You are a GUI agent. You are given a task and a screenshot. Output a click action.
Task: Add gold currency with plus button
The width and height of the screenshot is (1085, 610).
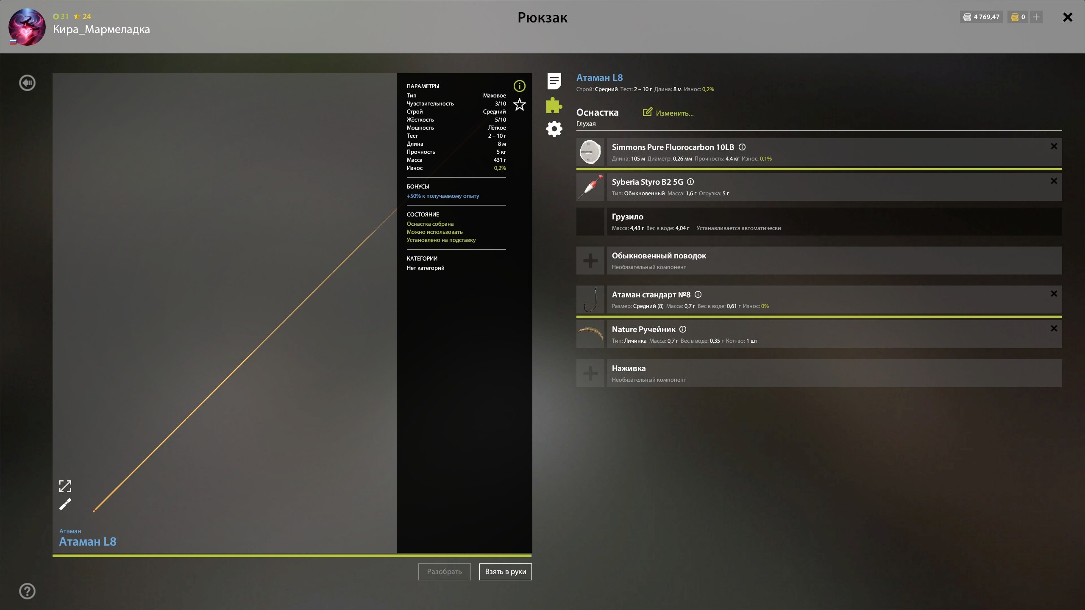click(x=1036, y=17)
